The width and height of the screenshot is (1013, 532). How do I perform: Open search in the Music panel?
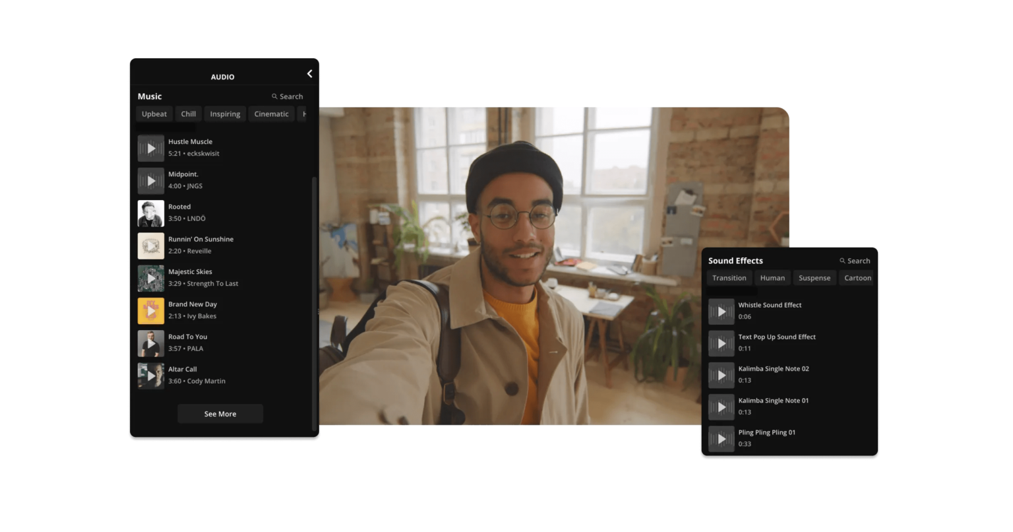click(288, 96)
